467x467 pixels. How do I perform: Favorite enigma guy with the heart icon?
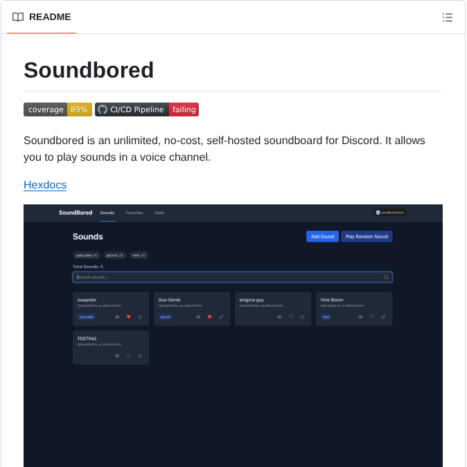coord(291,317)
